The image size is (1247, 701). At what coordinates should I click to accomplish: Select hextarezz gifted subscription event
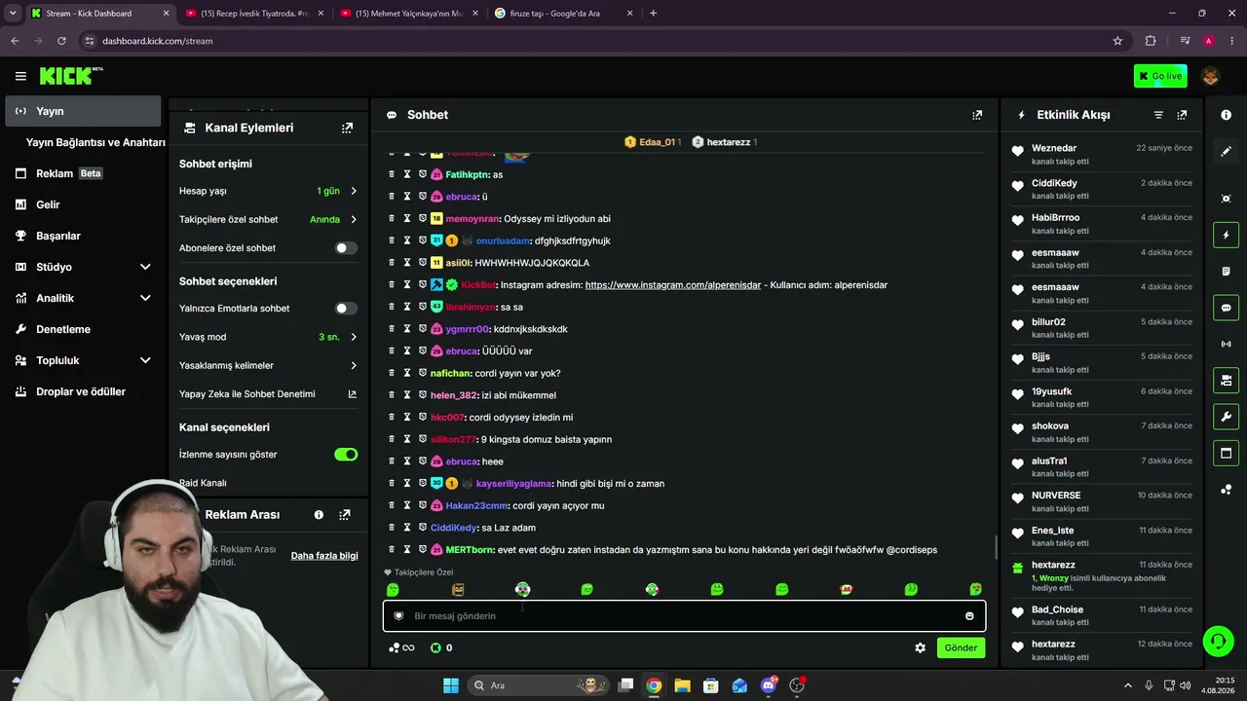click(x=1102, y=575)
